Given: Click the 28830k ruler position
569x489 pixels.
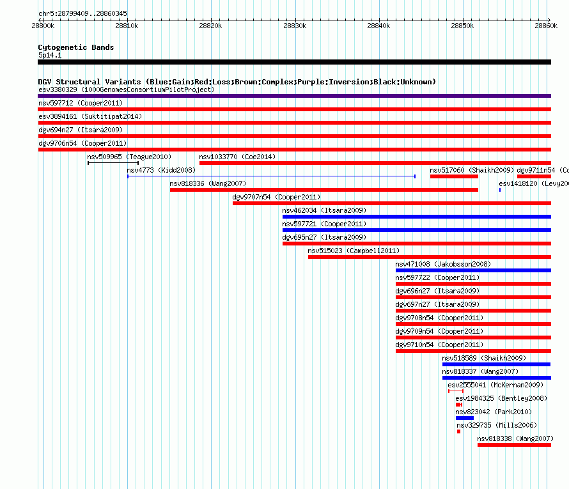Looking at the screenshot, I should [295, 26].
